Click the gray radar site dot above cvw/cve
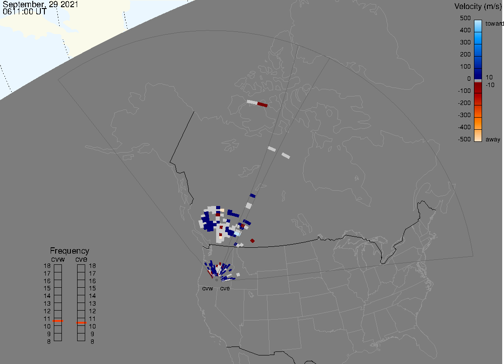 (x=217, y=280)
